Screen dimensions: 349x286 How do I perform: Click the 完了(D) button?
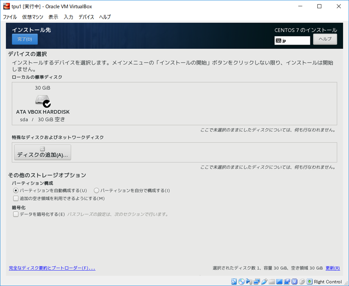[24, 39]
